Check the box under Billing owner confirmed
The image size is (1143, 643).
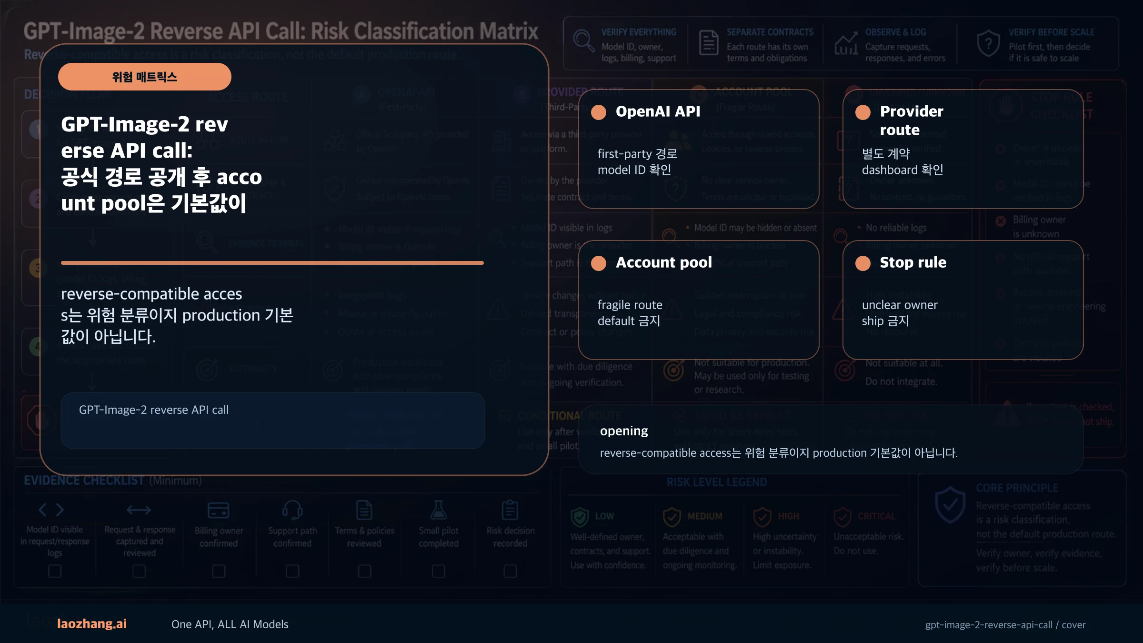pos(219,571)
